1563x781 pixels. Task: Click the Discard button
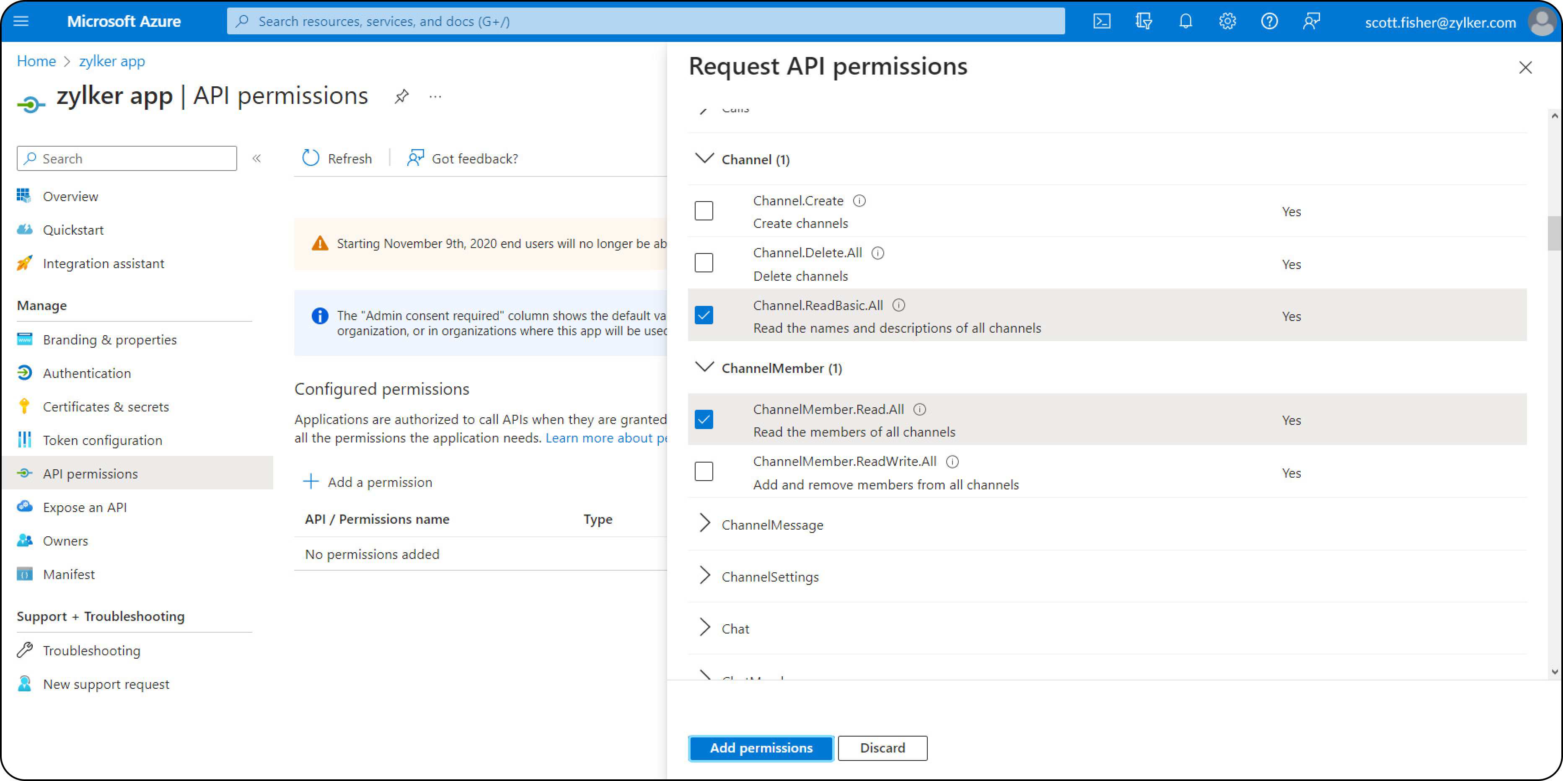[882, 748]
